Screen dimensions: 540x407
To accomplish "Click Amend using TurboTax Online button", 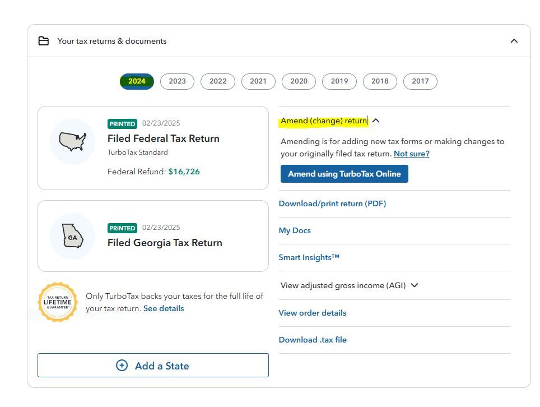I will [x=345, y=174].
